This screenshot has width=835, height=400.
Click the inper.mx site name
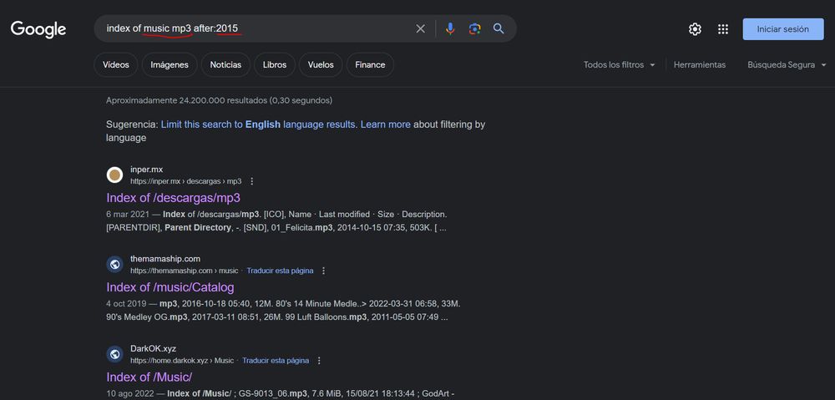[146, 170]
